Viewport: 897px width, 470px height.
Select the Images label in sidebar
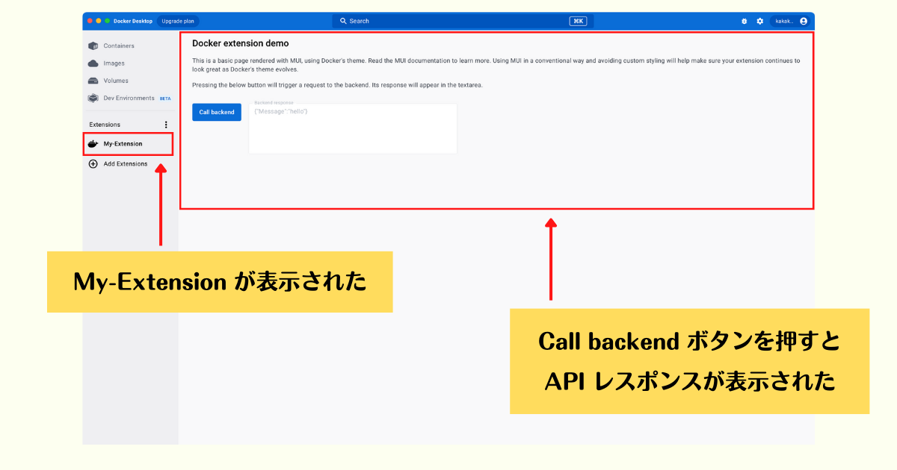[114, 63]
